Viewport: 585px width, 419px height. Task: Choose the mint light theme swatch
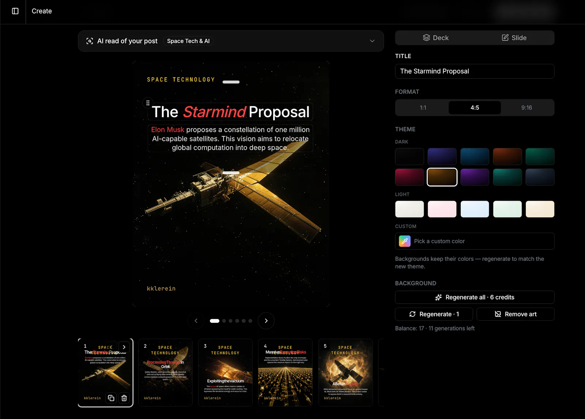[x=507, y=209]
